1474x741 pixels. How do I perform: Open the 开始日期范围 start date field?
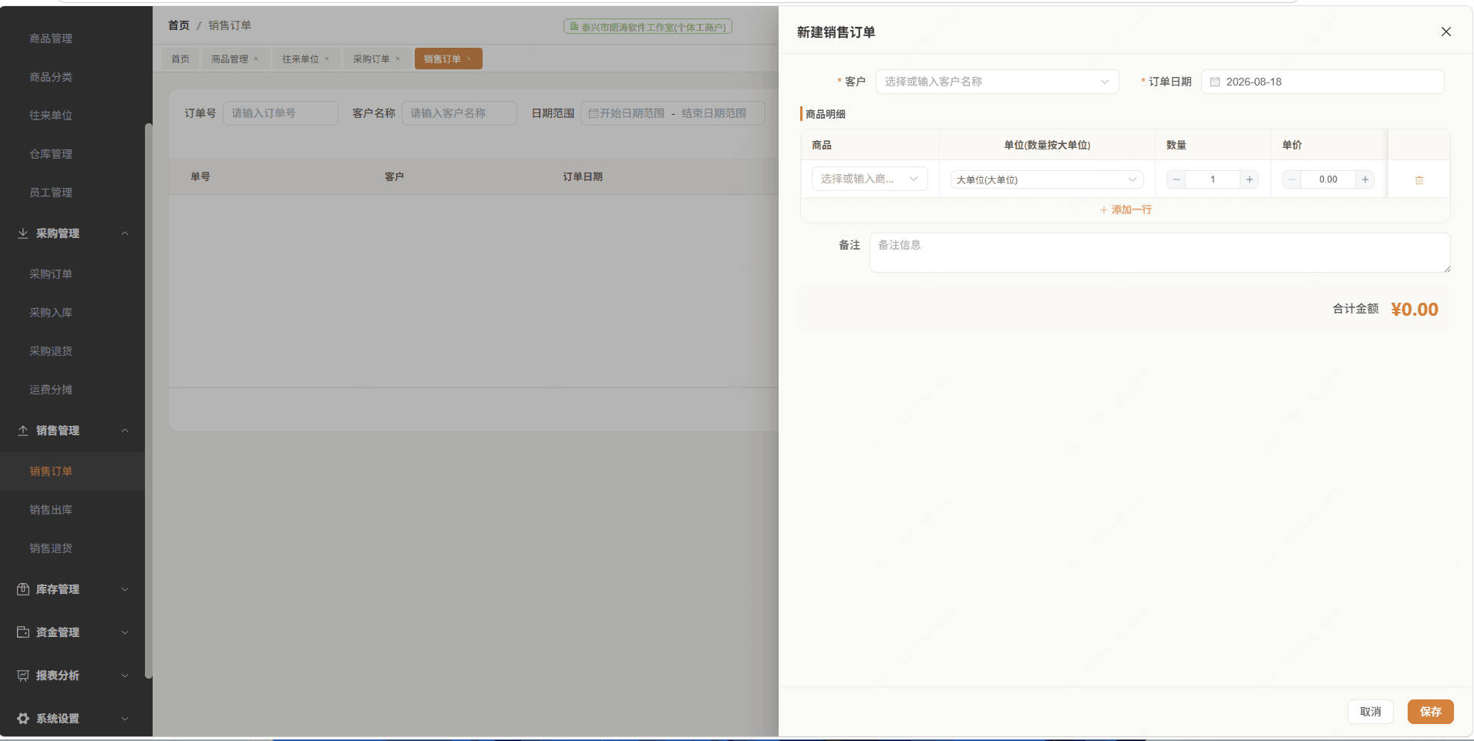click(632, 113)
